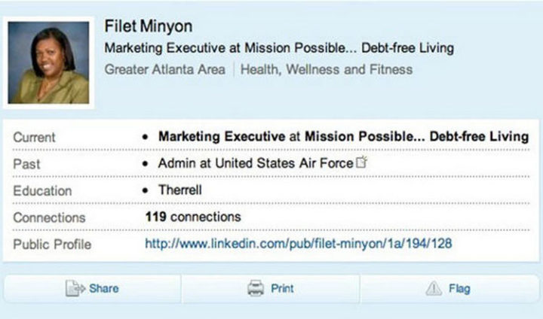The image size is (543, 319).
Task: Select the name Filet Minyon
Action: 149,27
